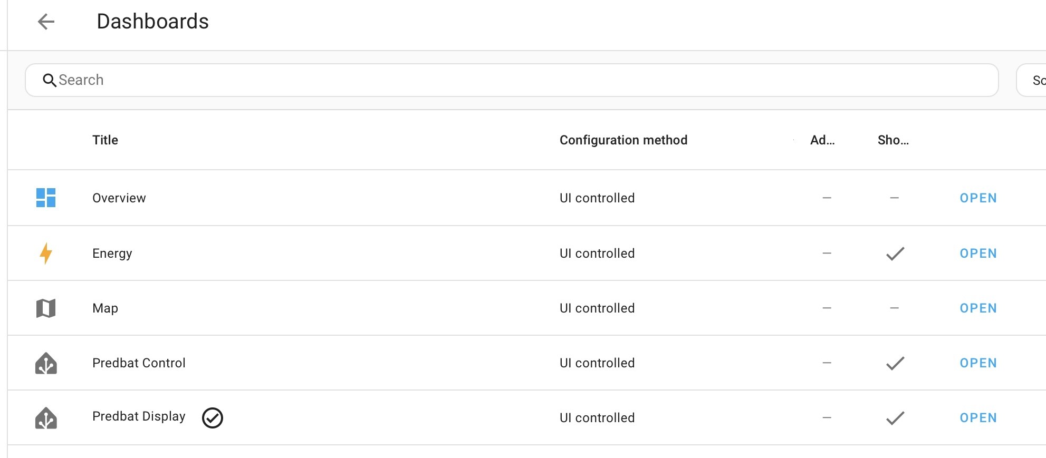Click the sidebar checkmark for Energy
The image size is (1046, 458).
(895, 254)
